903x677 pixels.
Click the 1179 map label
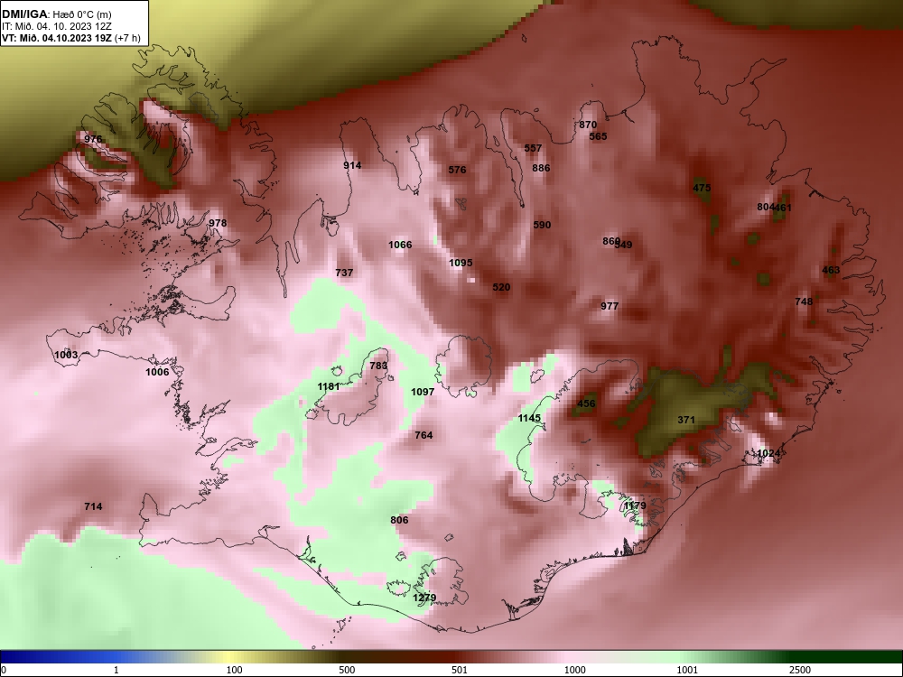pos(635,506)
